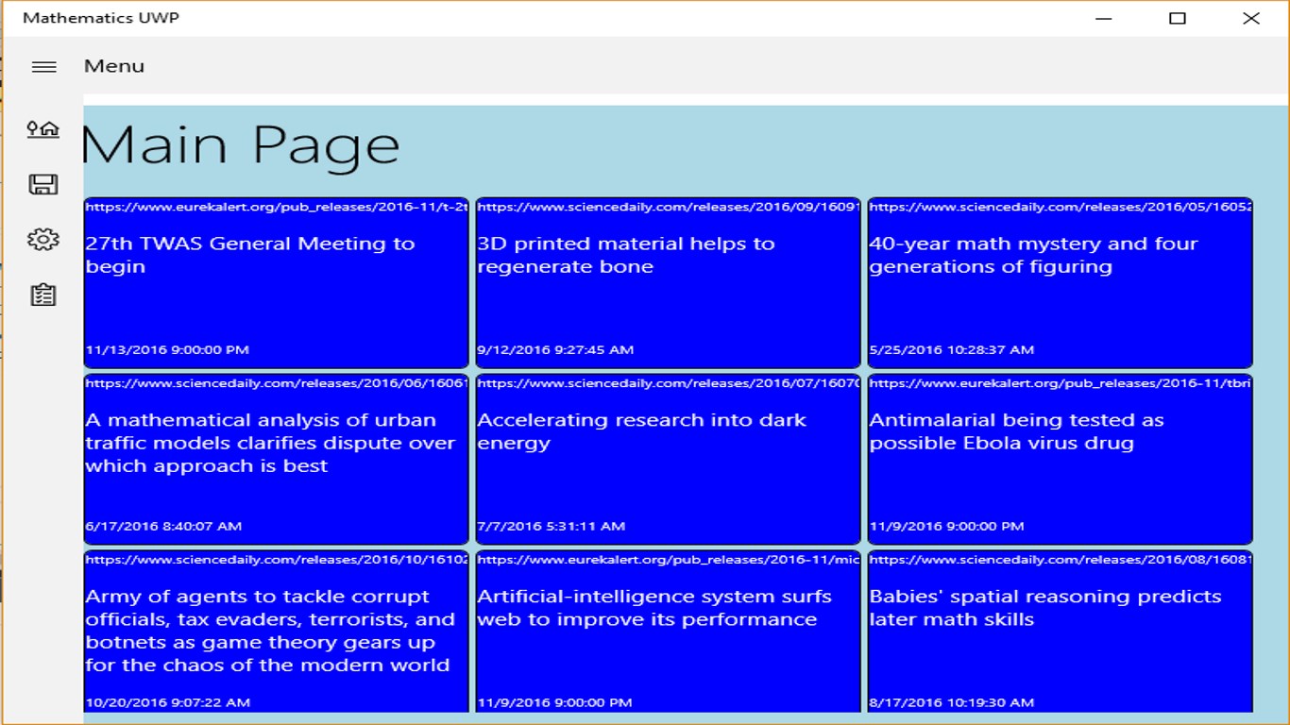Minimize the Mathematics UWP window

coord(1104,18)
